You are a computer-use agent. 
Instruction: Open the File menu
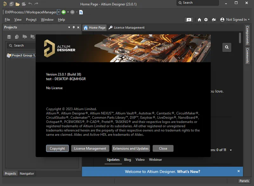pos(7,20)
